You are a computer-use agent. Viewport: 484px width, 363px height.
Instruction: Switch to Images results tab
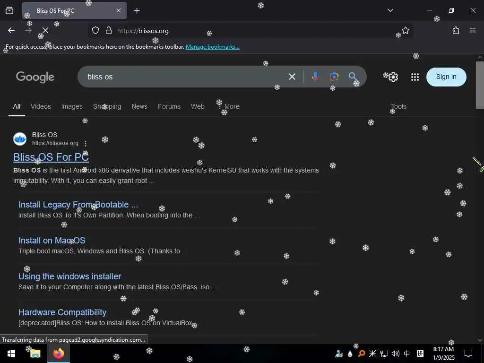point(72,106)
